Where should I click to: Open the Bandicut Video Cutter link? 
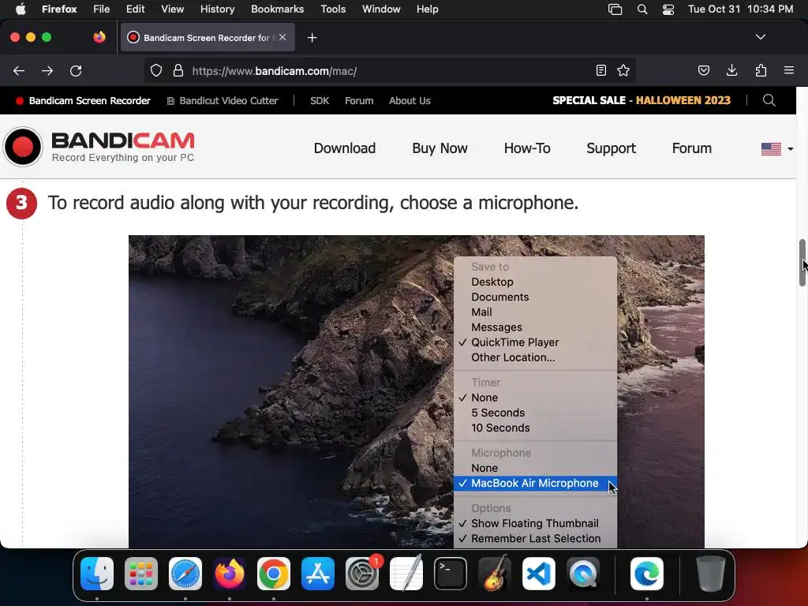click(223, 101)
